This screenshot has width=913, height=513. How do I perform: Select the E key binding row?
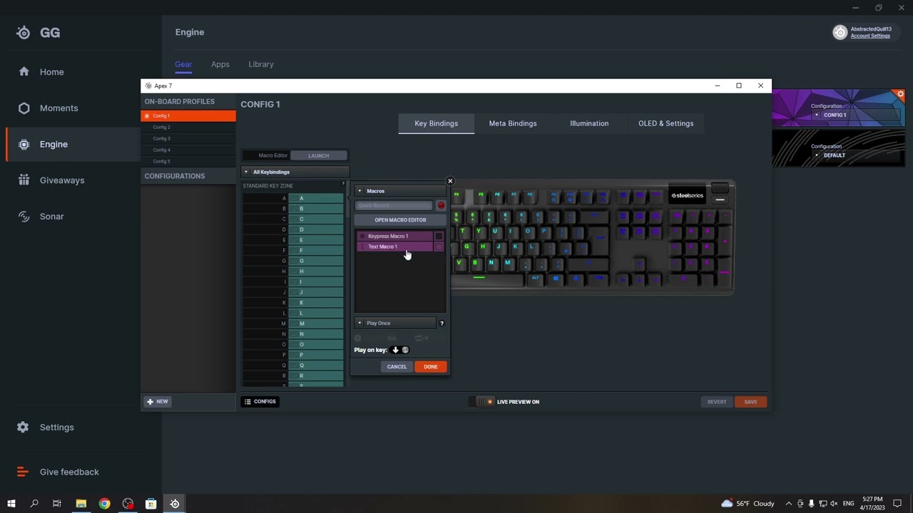tap(293, 240)
